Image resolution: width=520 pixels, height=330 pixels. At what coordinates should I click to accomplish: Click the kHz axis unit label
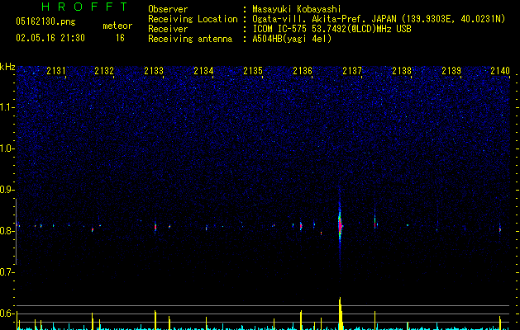pyautogui.click(x=7, y=67)
